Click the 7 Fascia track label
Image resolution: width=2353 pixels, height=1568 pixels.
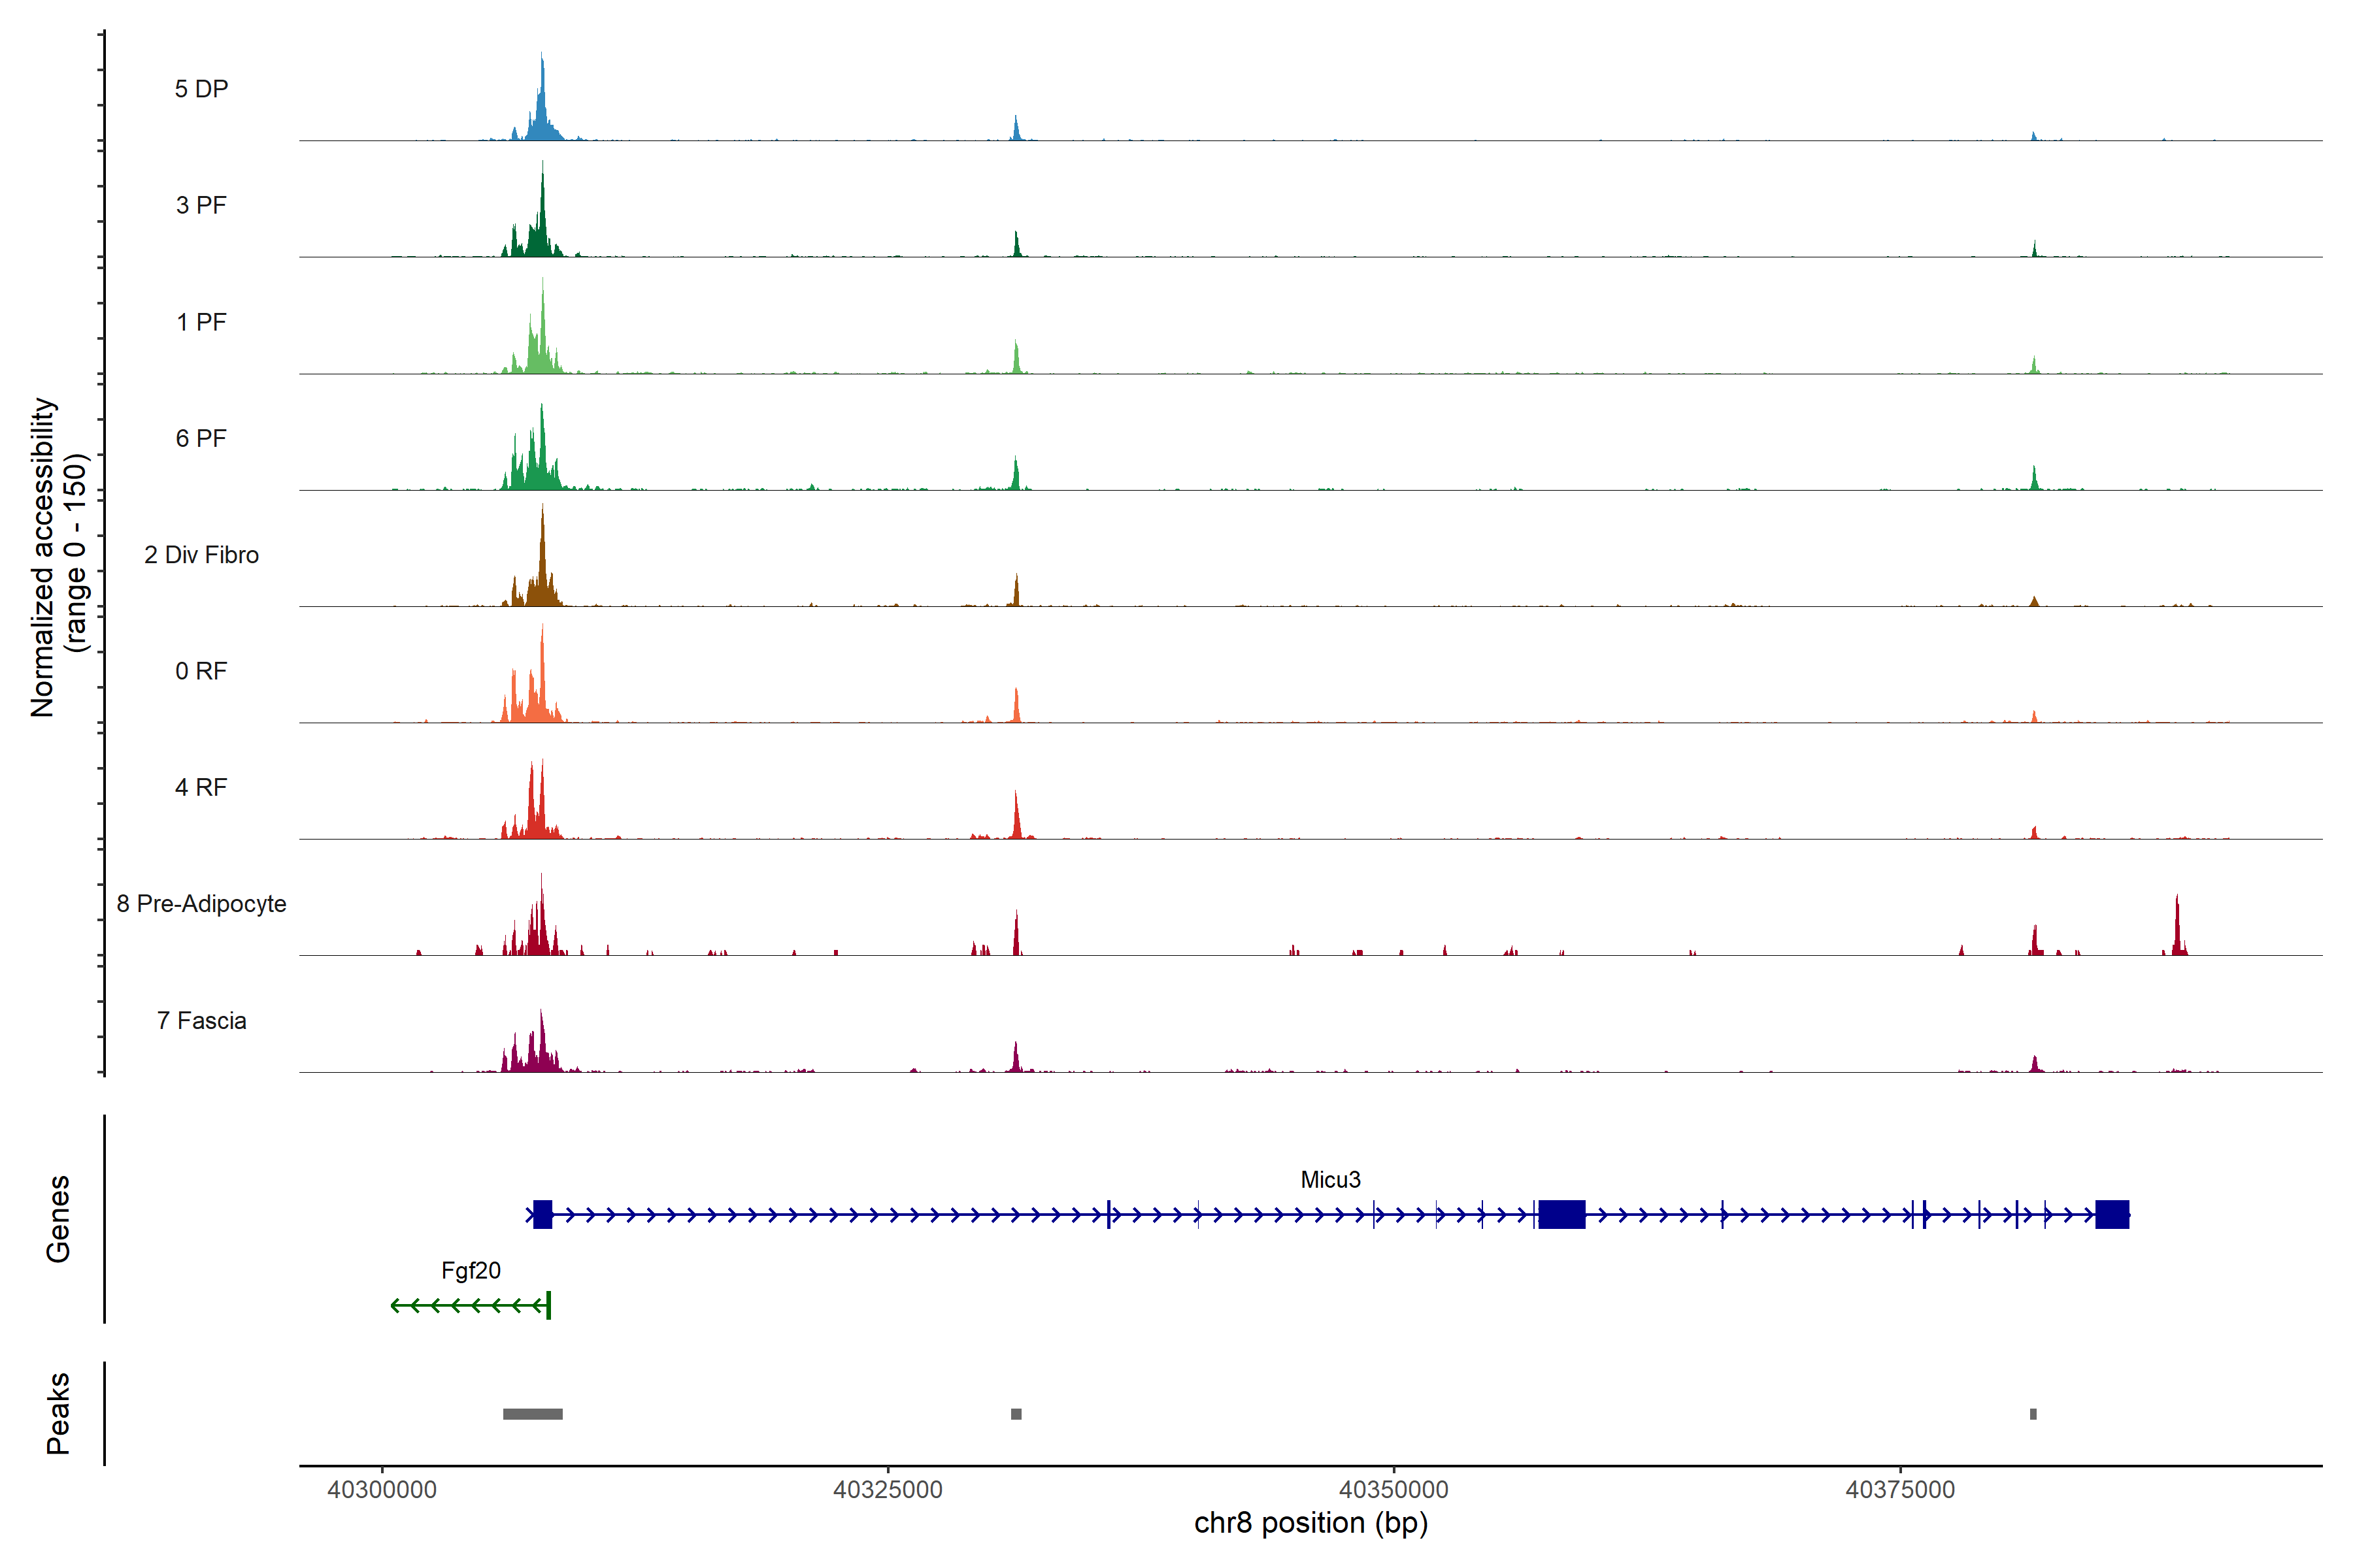click(201, 1021)
